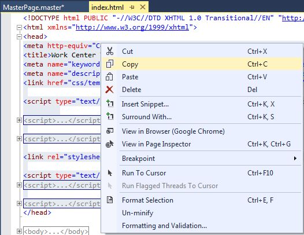This screenshot has width=304, height=235.
Task: Click the Run To Cursor arrow icon
Action: click(x=110, y=172)
